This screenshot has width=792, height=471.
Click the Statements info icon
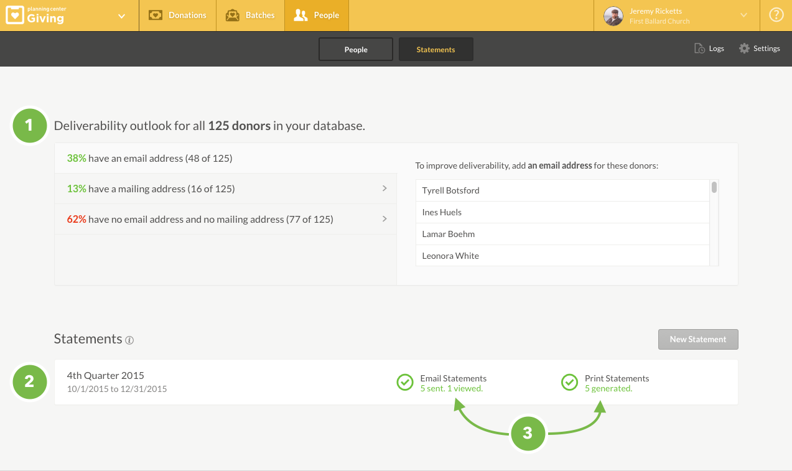point(129,340)
